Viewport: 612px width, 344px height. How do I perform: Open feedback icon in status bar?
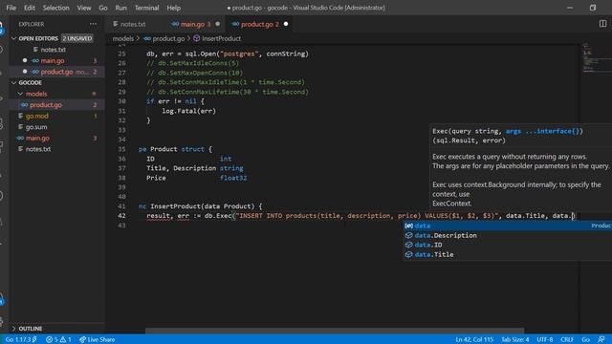[601, 339]
